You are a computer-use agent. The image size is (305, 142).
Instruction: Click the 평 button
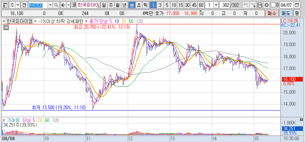297,13
